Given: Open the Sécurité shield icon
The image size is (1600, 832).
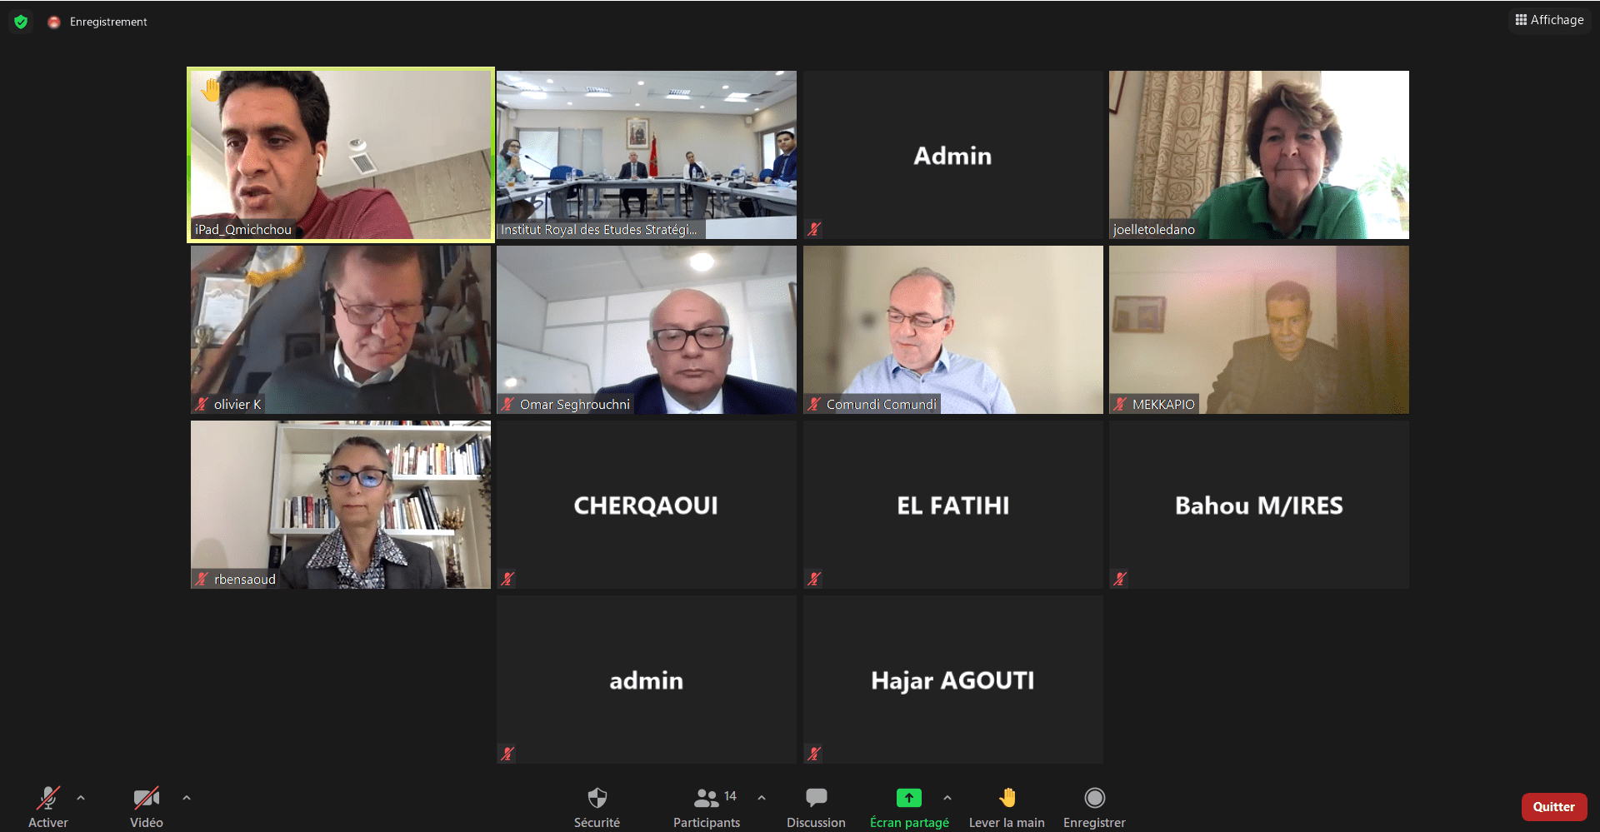Looking at the screenshot, I should 597,798.
